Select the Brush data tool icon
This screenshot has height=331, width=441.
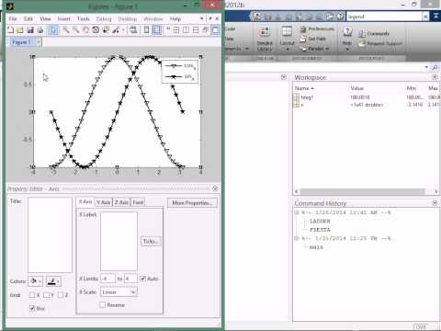click(116, 29)
